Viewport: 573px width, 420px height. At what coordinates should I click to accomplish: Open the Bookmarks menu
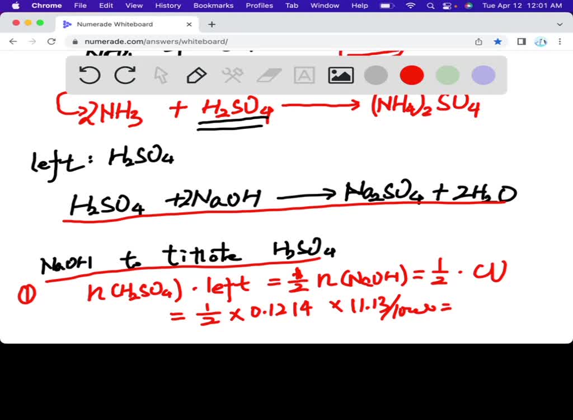point(213,6)
